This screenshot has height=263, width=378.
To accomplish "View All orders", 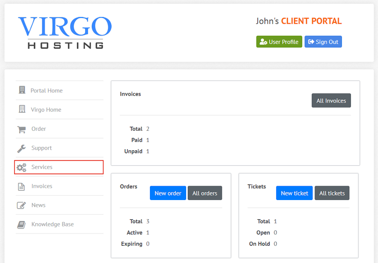I will tap(205, 193).
